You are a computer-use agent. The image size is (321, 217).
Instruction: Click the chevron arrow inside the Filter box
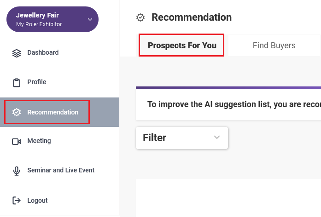[217, 137]
